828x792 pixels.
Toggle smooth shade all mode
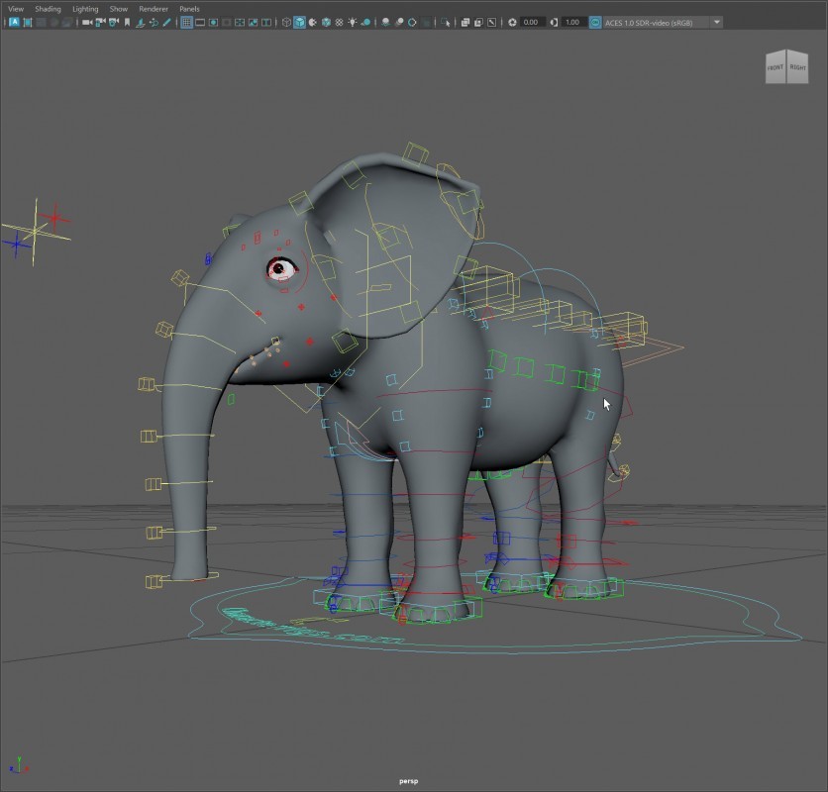pyautogui.click(x=299, y=22)
